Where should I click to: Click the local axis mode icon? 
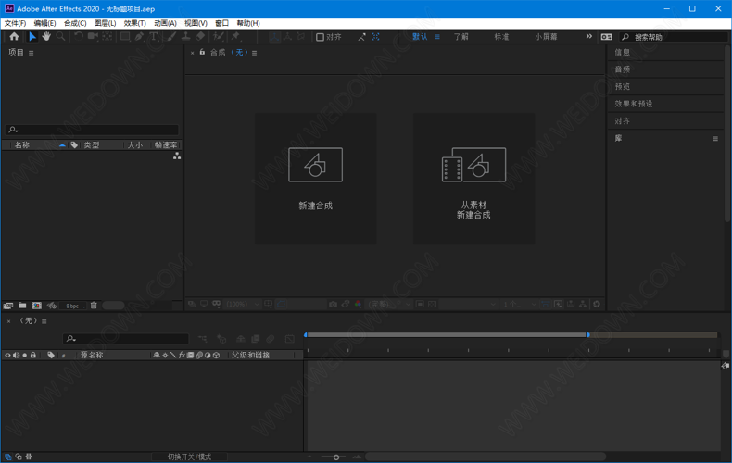(275, 36)
